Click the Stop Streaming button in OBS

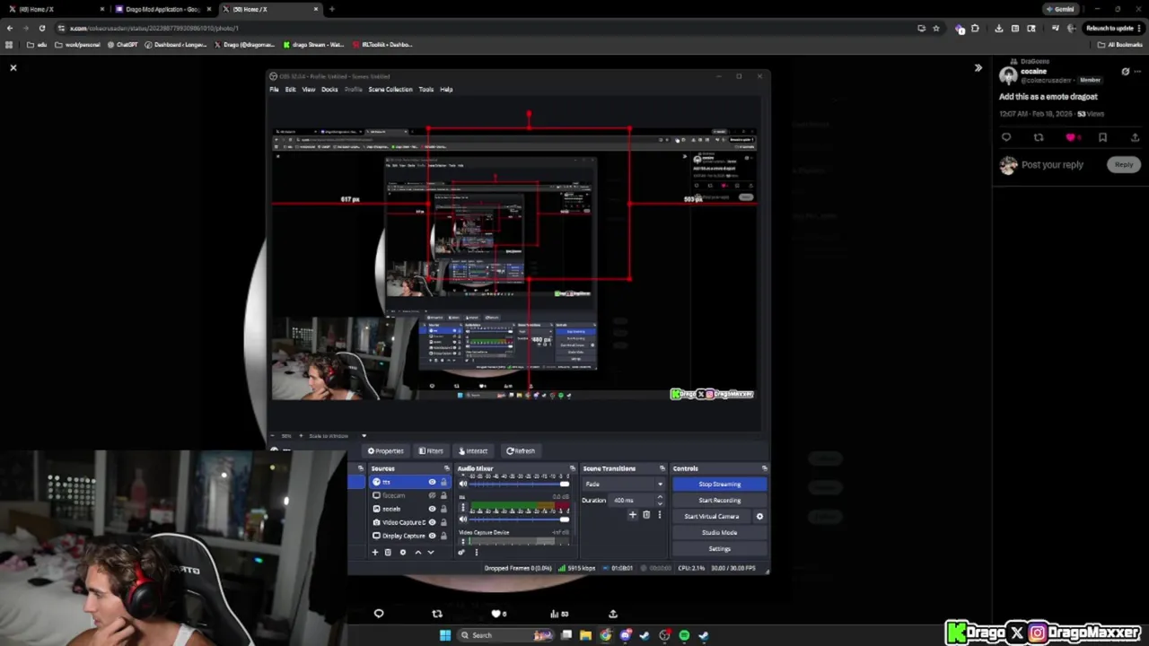point(720,484)
